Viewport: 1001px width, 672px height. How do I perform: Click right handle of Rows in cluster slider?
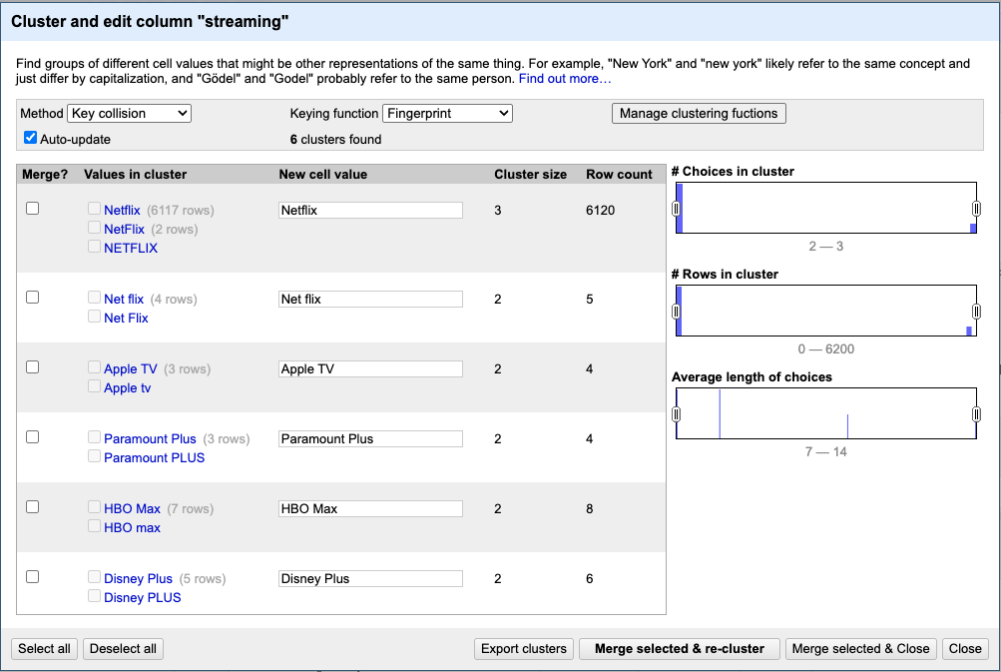pyautogui.click(x=976, y=312)
